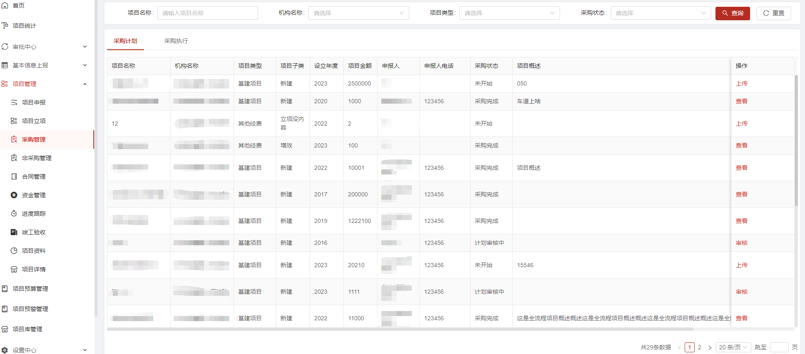Switch to the 采购执行 tab
The image size is (805, 354).
(x=176, y=41)
